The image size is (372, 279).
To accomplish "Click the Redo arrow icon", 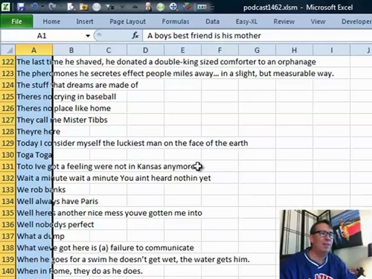I will click(53, 7).
